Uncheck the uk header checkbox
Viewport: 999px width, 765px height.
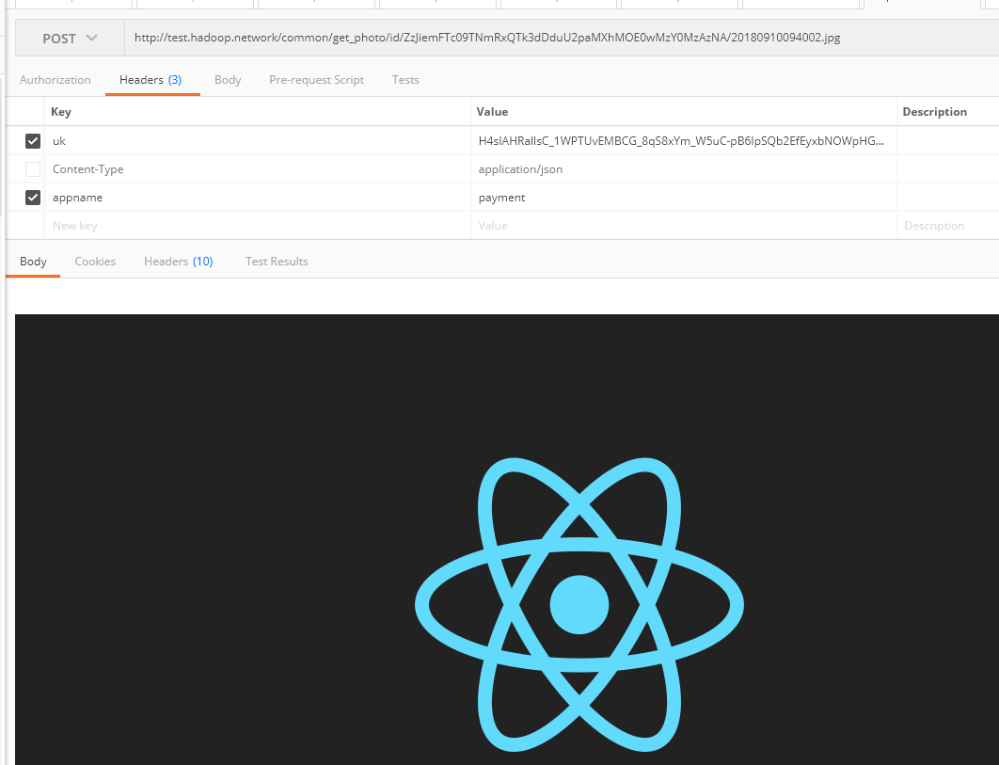33,141
